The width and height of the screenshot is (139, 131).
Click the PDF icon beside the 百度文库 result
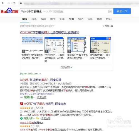tap(21, 104)
